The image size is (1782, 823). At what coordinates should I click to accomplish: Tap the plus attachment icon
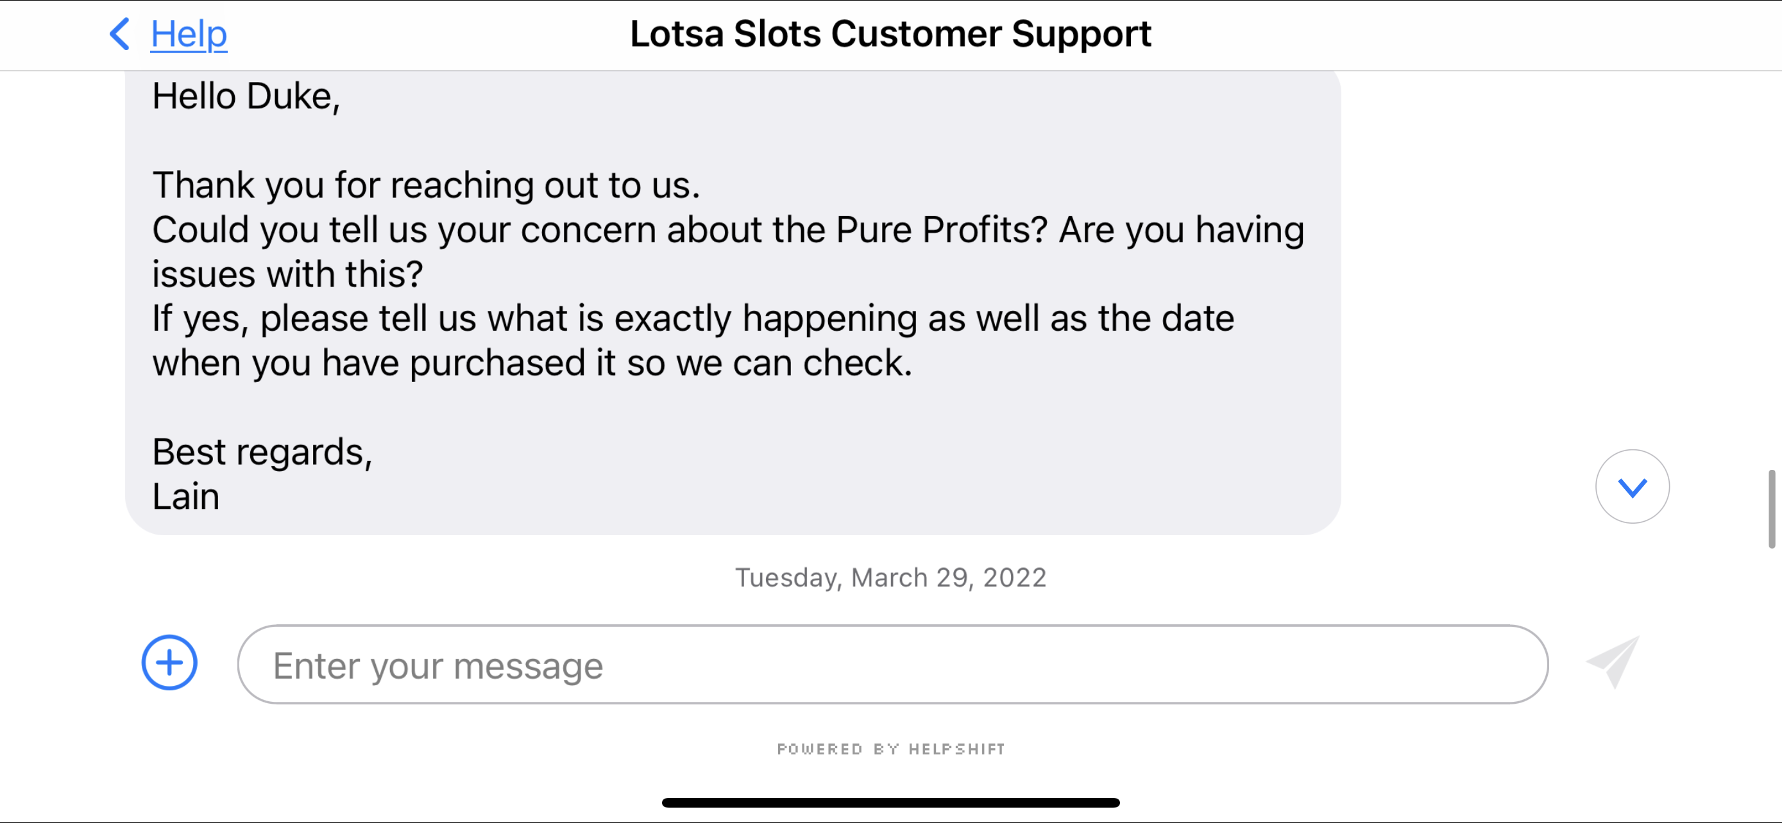[x=169, y=663]
